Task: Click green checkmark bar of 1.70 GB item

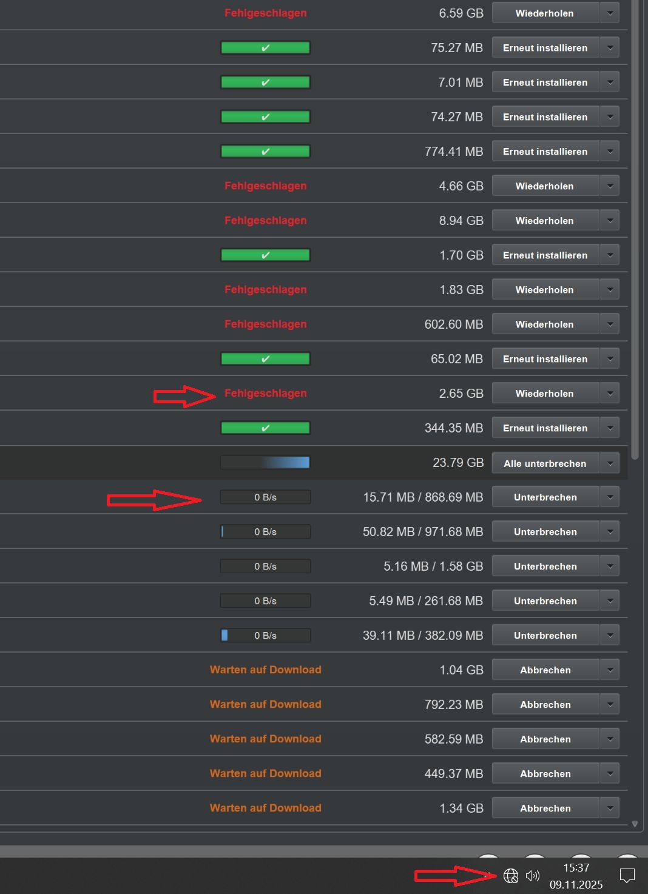Action: 265,255
